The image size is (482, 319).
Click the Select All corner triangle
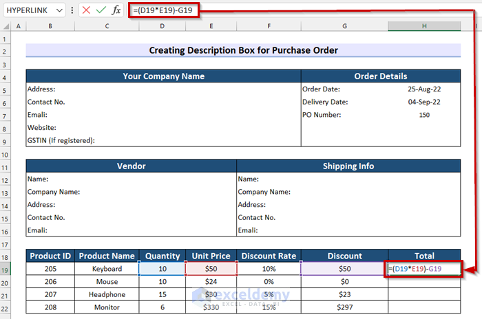6,26
